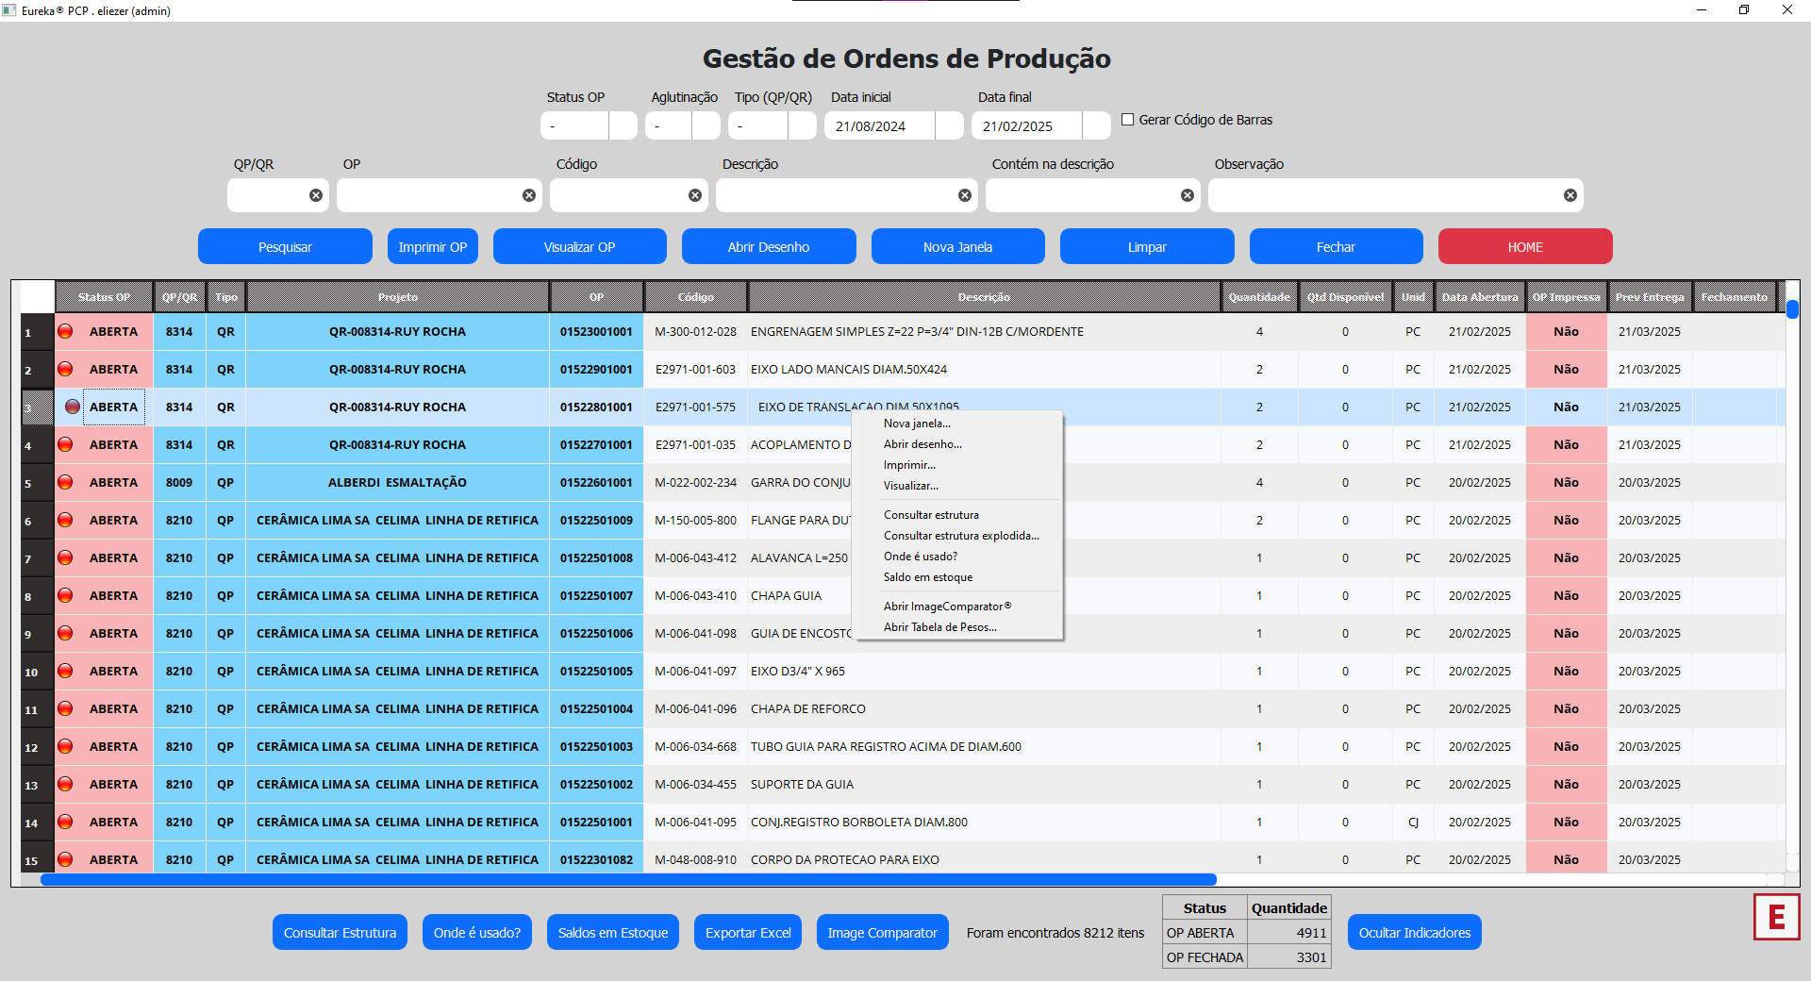Screen dimensions: 1811x981
Task: Click red status dot of OP 01522501002
Action: coord(65,784)
